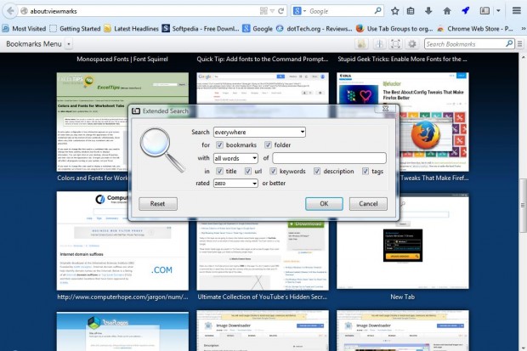The image size is (527, 351).
Task: Open the rated 'zero' dropdown
Action: point(235,183)
